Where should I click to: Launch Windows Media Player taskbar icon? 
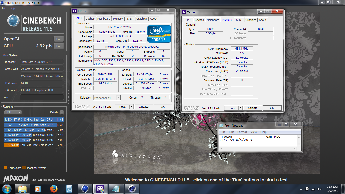[x=38, y=189]
